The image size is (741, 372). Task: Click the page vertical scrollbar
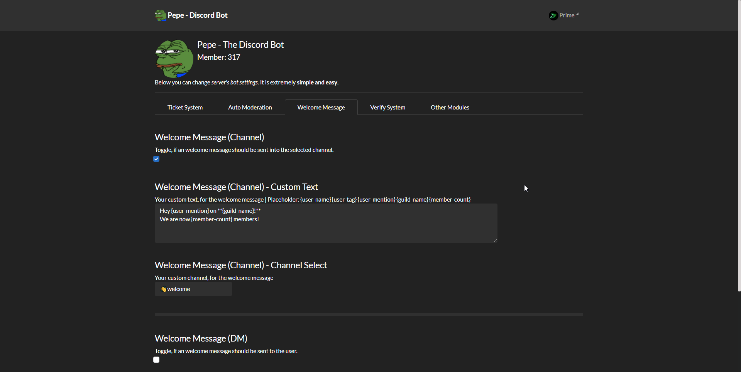click(739, 146)
